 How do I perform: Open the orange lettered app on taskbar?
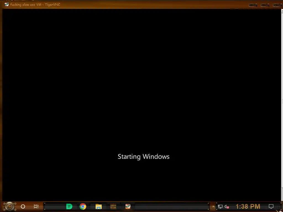[x=113, y=206]
